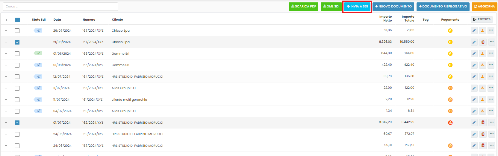Expand row of invoice 159/2024/XYZ with plus
Viewport: 498px width, 156px height.
coord(6,134)
